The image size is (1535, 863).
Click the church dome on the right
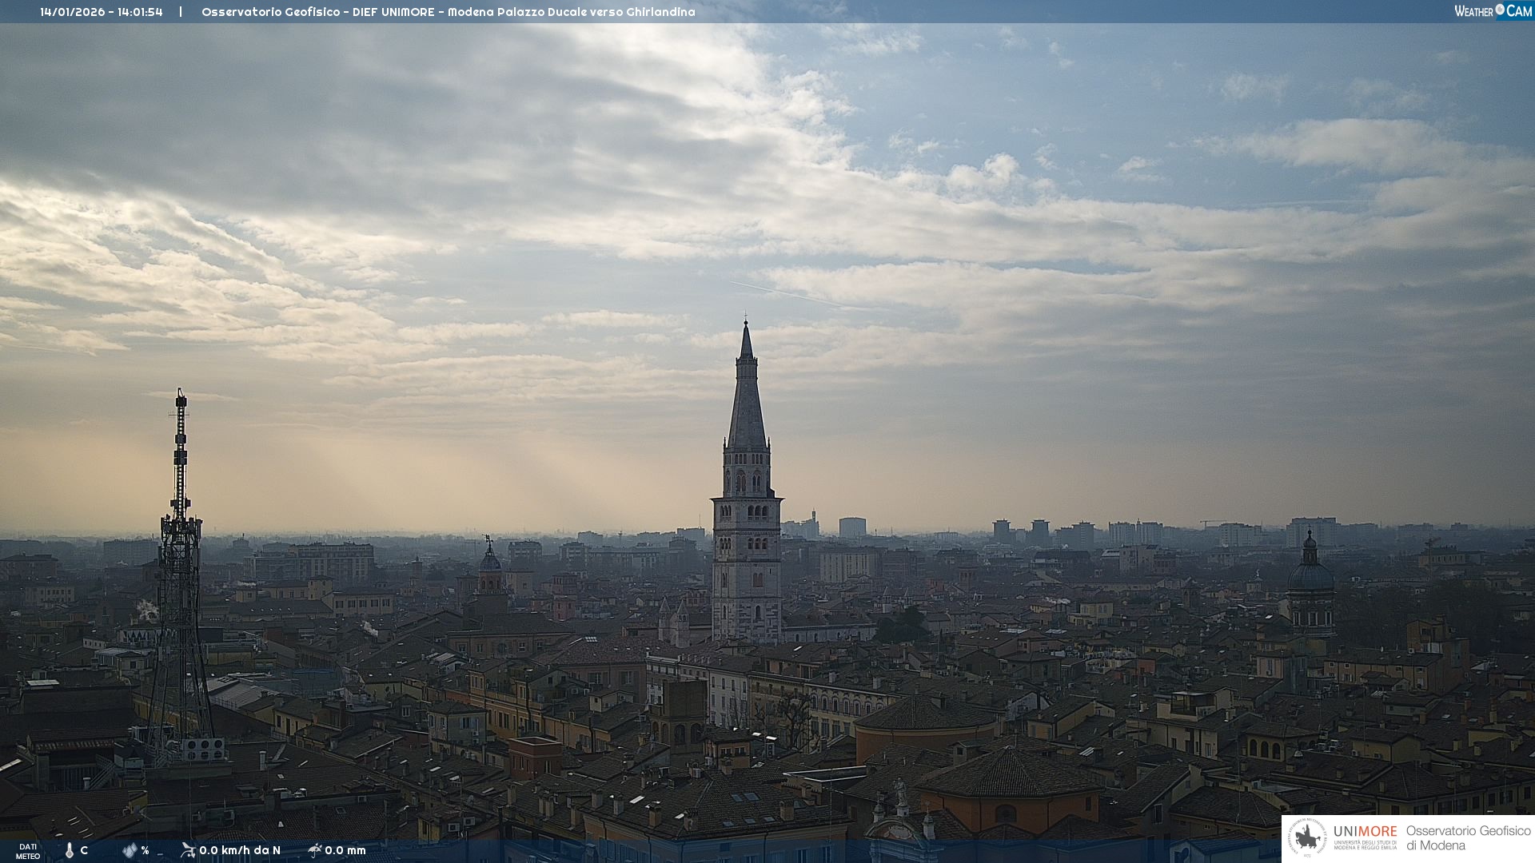tap(1310, 575)
